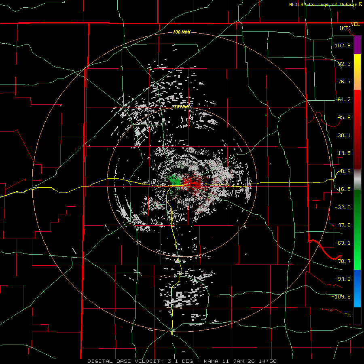Click the 100 NMI range ring label
The image size is (364, 364).
[x=182, y=32]
